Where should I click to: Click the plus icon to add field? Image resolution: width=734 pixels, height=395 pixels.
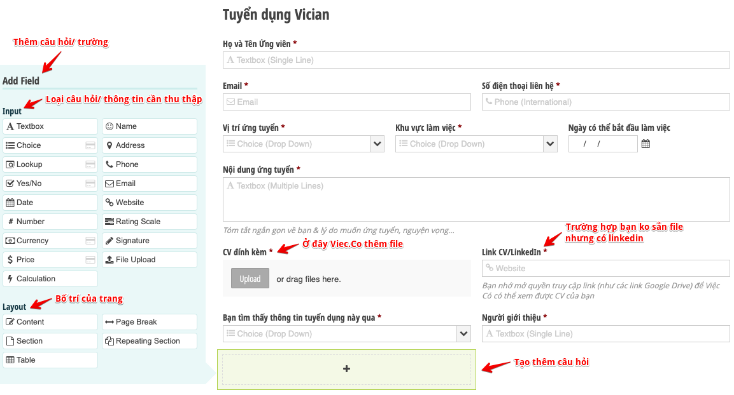point(346,369)
